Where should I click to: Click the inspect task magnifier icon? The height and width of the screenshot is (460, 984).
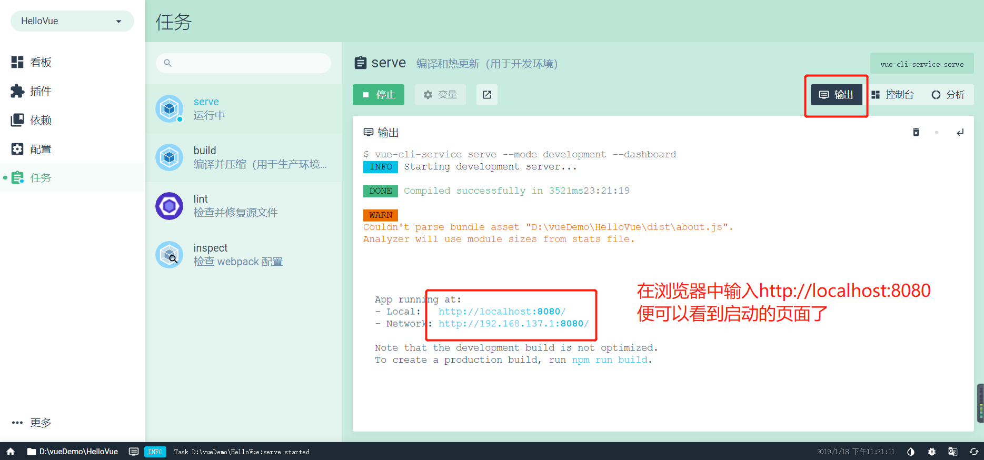(x=170, y=255)
